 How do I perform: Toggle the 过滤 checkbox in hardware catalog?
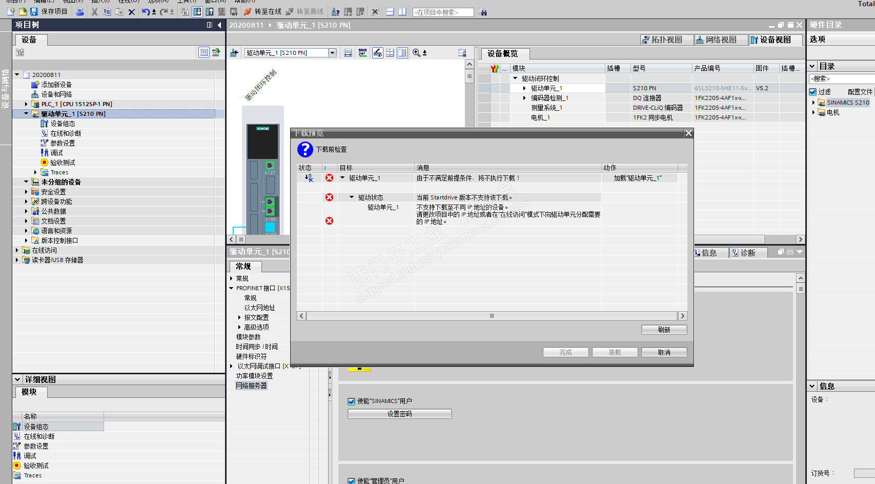pos(813,92)
